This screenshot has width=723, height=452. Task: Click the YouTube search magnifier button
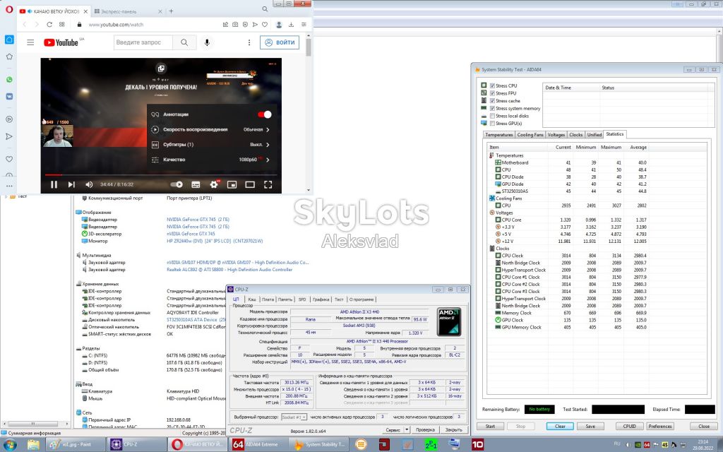(184, 42)
